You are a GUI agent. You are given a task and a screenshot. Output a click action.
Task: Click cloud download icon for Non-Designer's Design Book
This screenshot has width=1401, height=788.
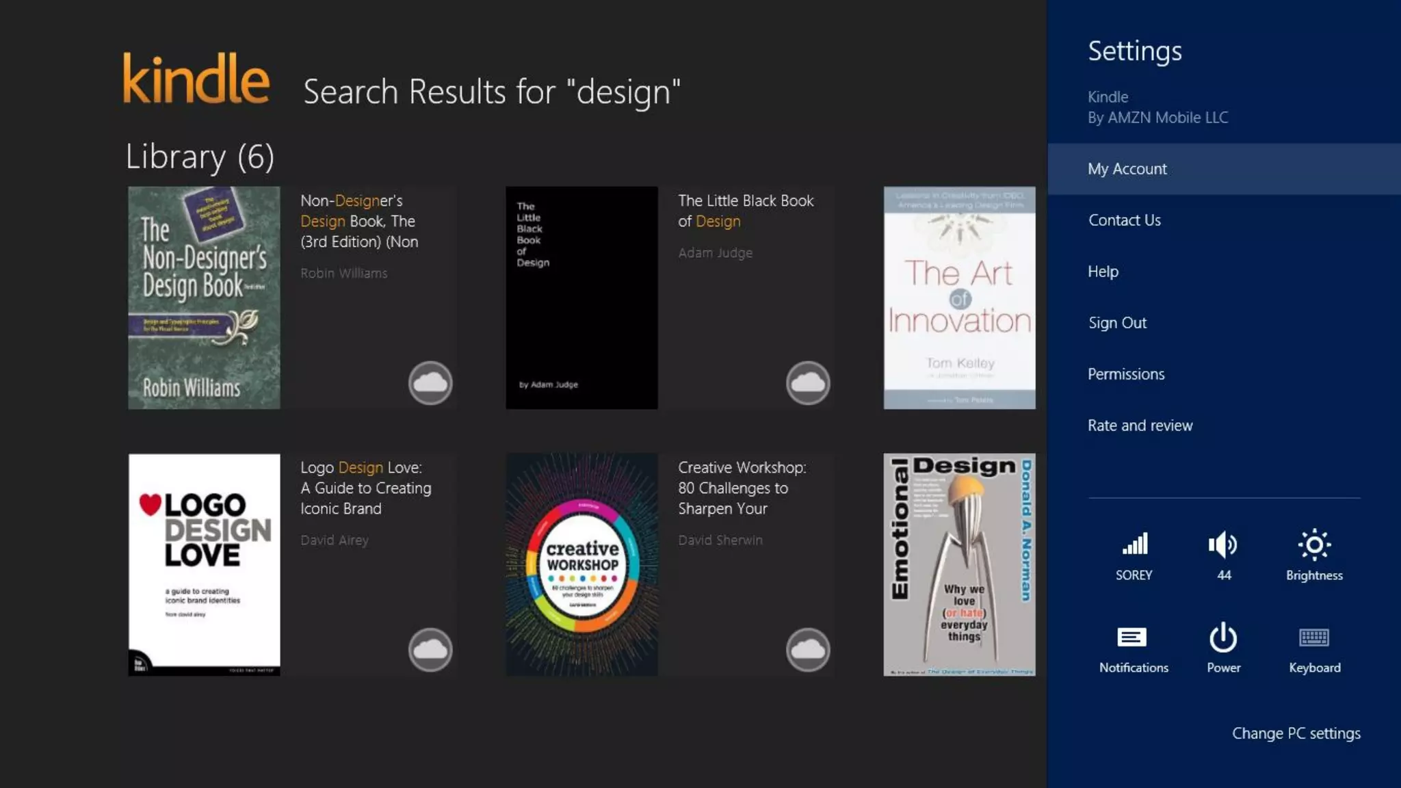click(x=430, y=383)
